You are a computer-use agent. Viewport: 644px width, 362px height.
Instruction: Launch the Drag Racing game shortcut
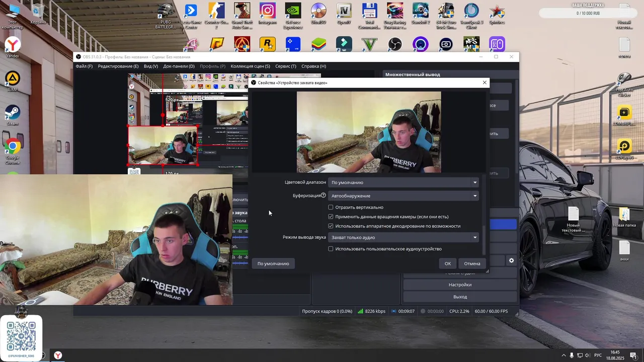click(x=395, y=16)
